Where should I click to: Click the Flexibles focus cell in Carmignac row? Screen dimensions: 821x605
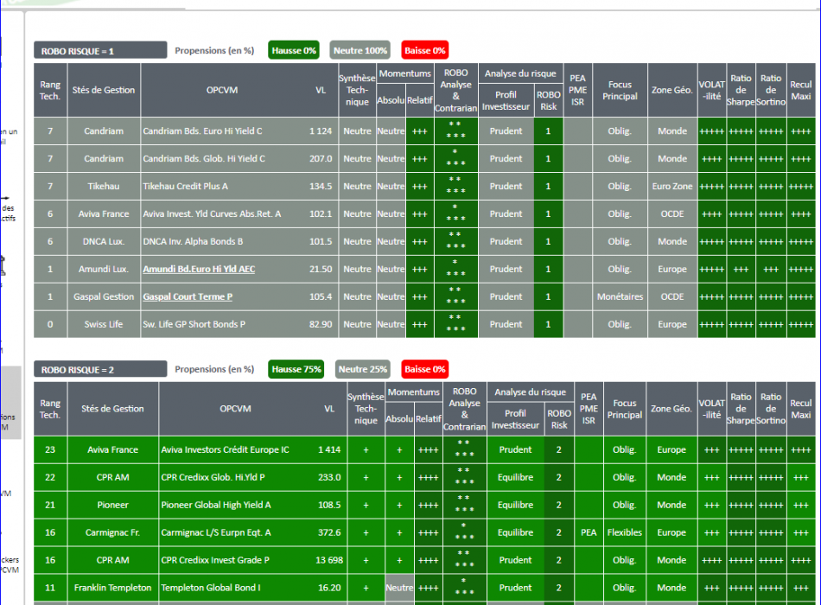pyautogui.click(x=624, y=532)
